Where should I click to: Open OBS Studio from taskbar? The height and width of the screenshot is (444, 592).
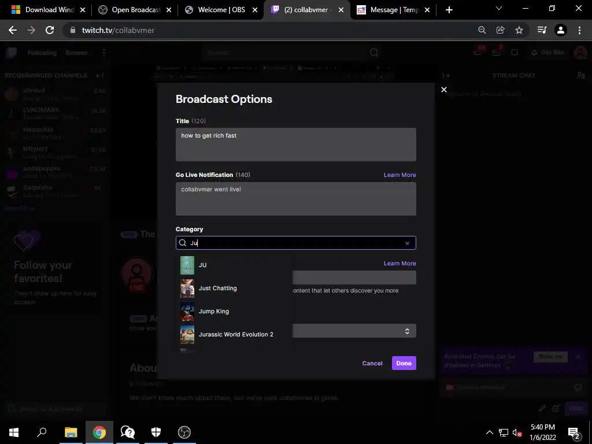click(x=184, y=432)
